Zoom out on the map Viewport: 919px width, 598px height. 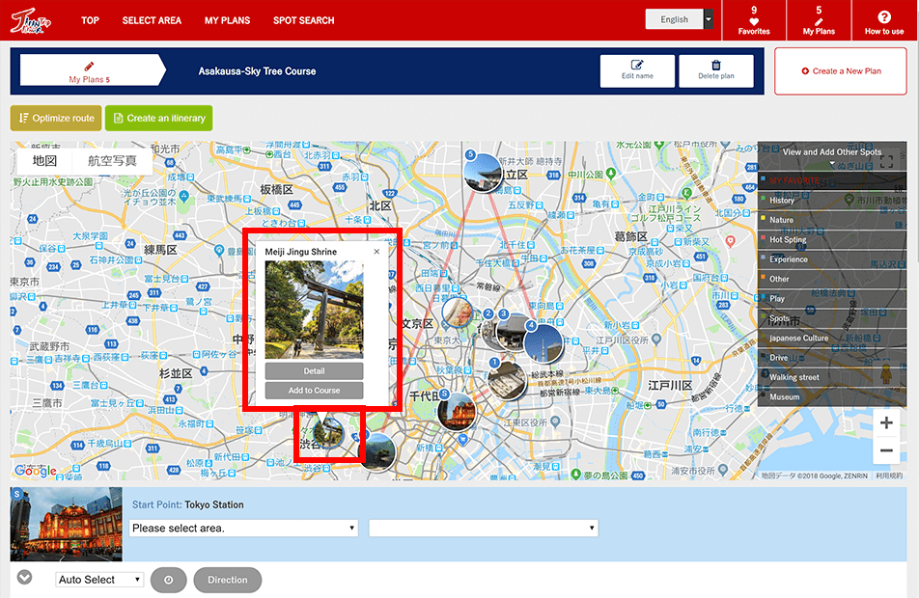(x=886, y=450)
